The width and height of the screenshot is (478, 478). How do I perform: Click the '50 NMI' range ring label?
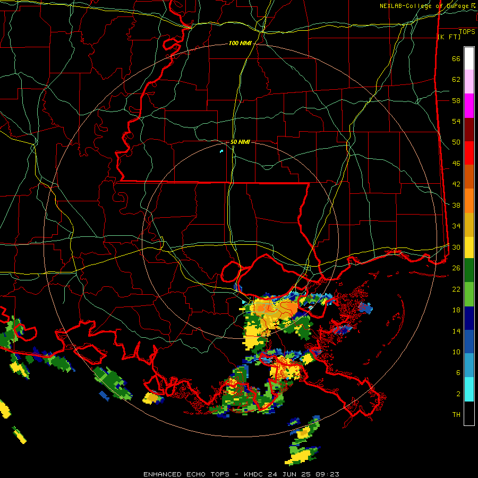(x=240, y=142)
